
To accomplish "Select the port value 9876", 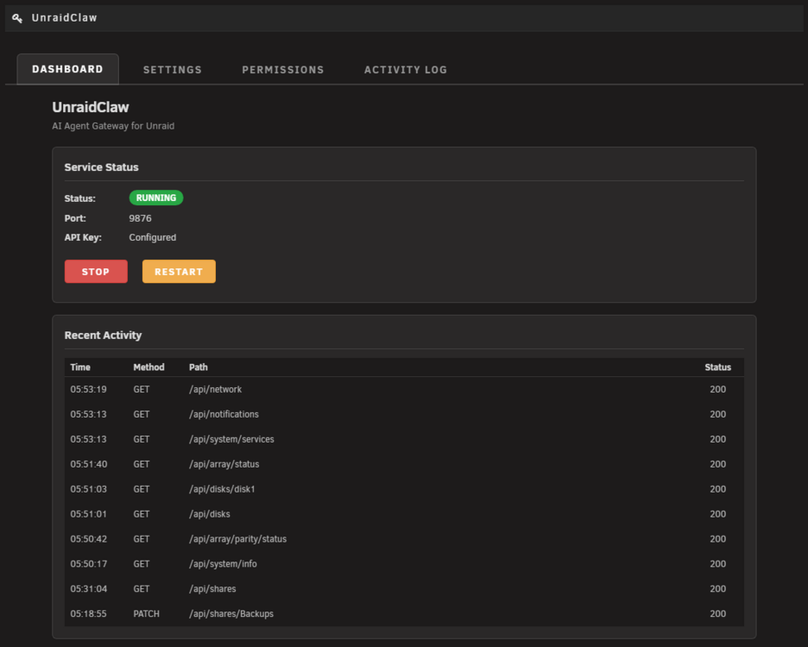I will [x=140, y=218].
